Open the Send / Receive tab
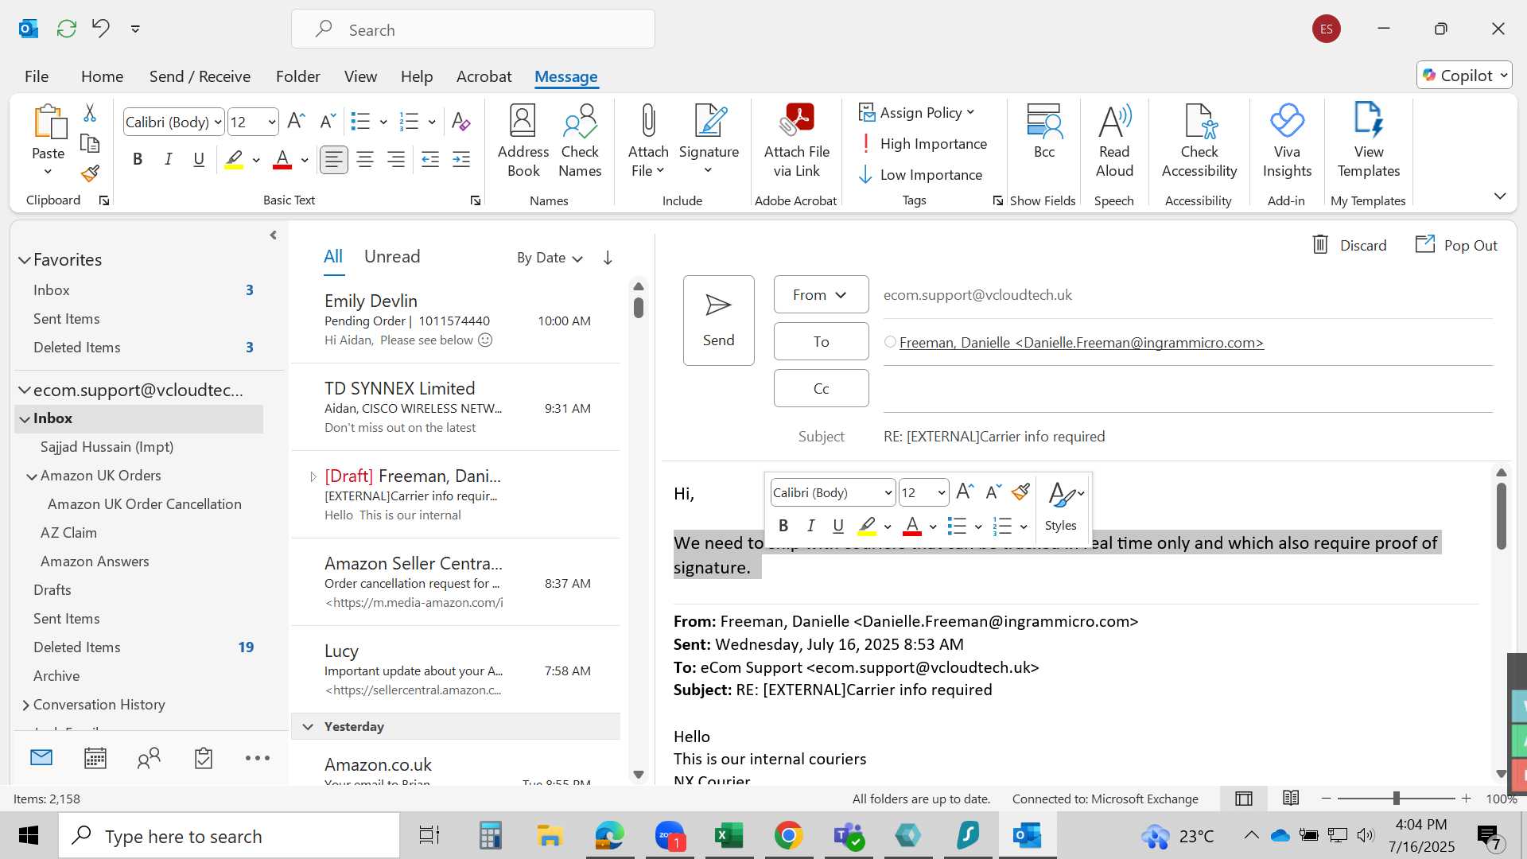The height and width of the screenshot is (859, 1527). click(200, 76)
